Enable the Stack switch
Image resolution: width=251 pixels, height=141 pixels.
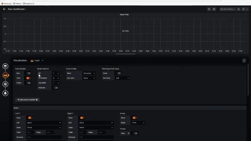(118, 73)
